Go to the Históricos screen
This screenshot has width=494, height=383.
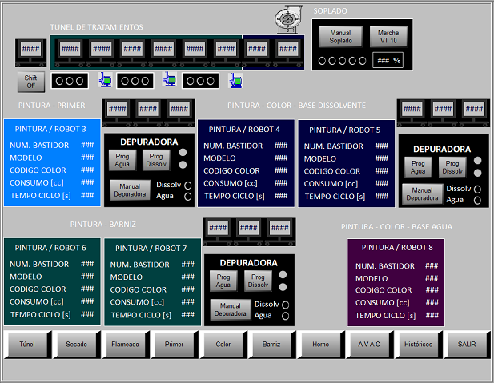(x=417, y=344)
